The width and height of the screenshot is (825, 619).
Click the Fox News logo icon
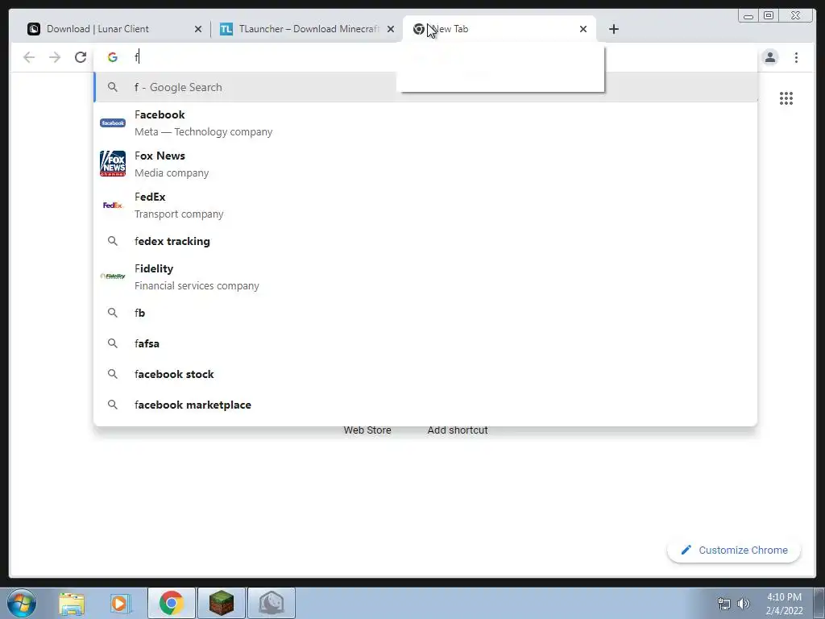point(113,164)
